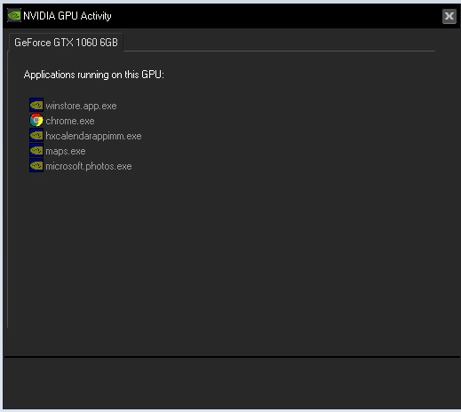Click the NVIDIA icon beside microsoft.photos.exe
Image resolution: width=461 pixels, height=412 pixels.
tap(36, 165)
